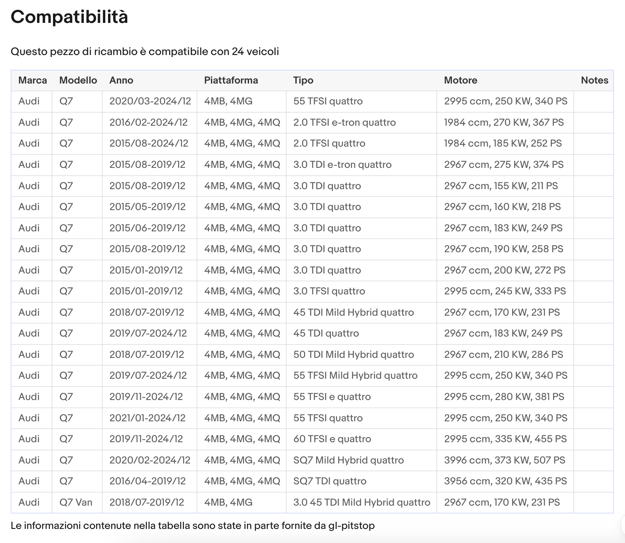Image resolution: width=625 pixels, height=543 pixels.
Task: Click the 1984 ccm, 185 KW, 252 PS cell
Action: coord(505,143)
